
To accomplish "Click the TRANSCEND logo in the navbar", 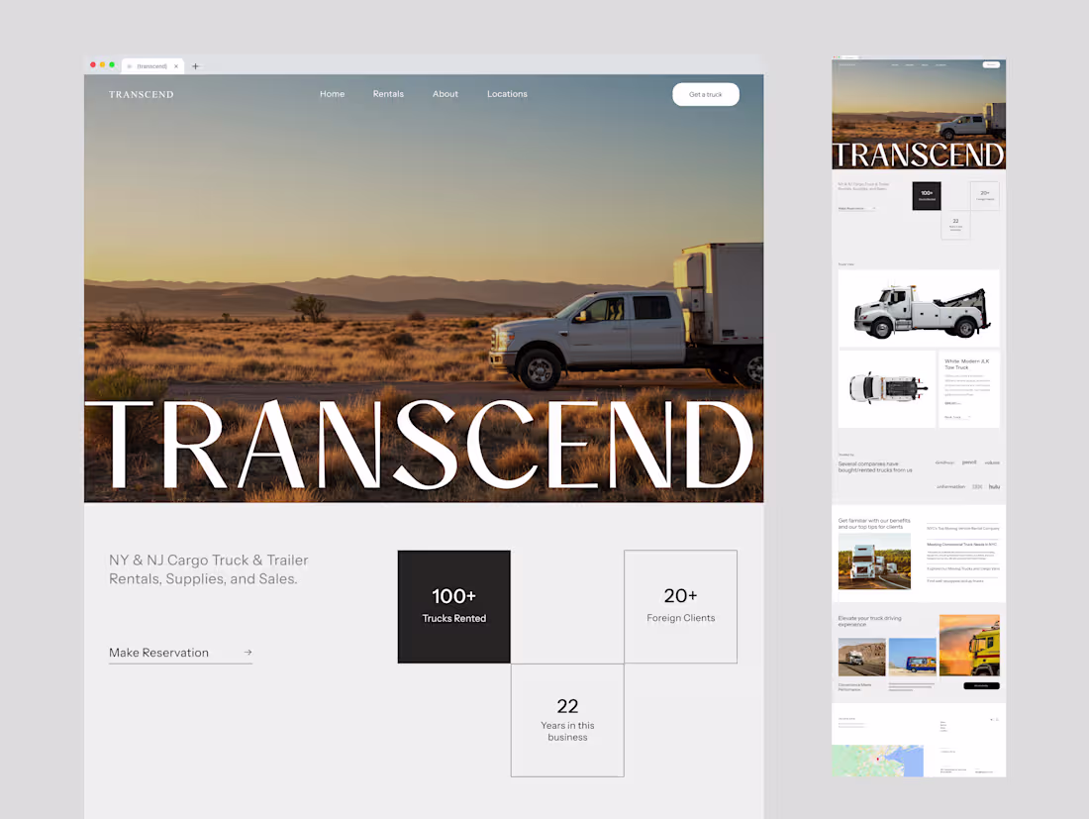I will coord(141,94).
